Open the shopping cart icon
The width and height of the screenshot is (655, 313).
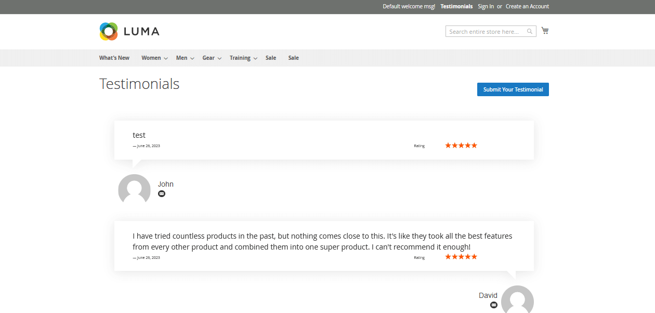(545, 31)
